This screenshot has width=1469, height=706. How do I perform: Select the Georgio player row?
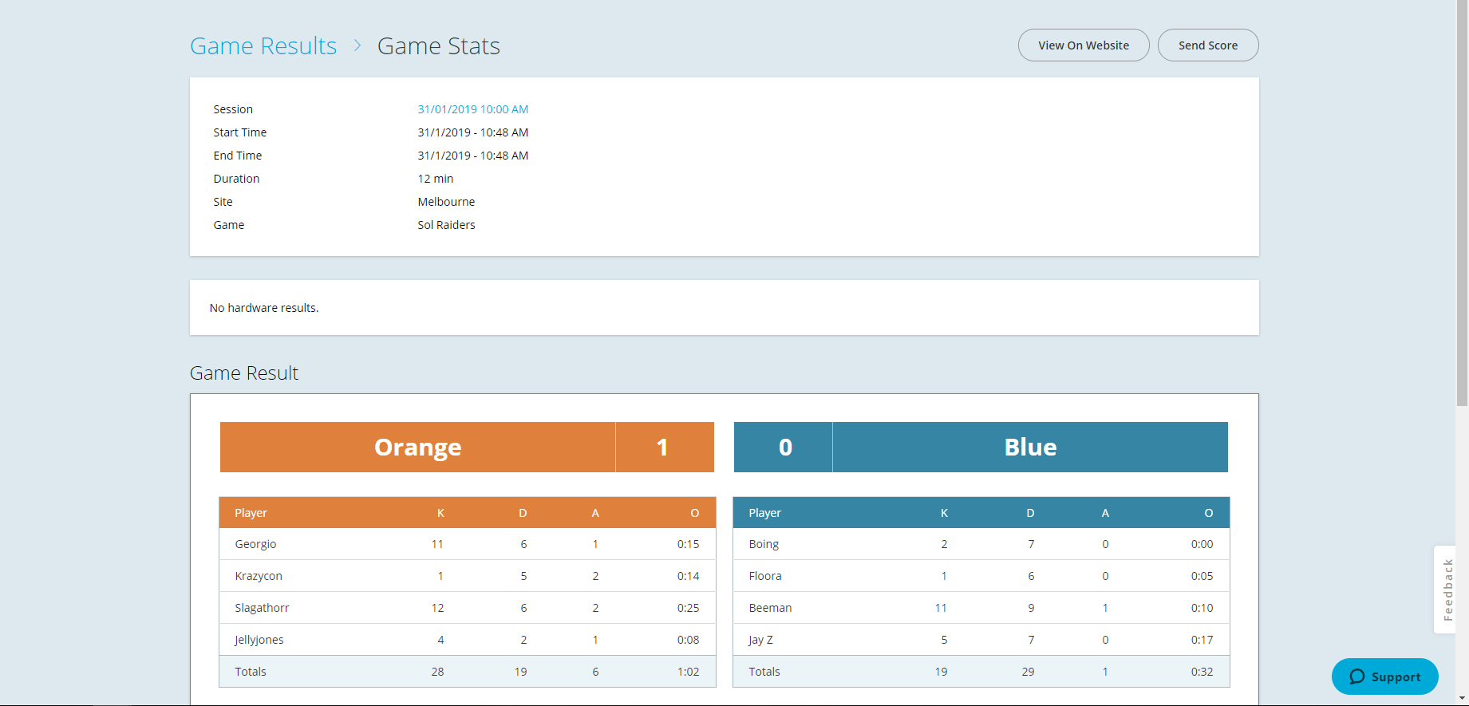(468, 544)
